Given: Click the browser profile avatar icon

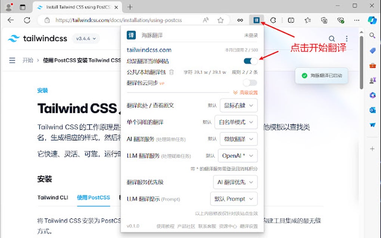Looking at the screenshot, I should coord(9,7).
